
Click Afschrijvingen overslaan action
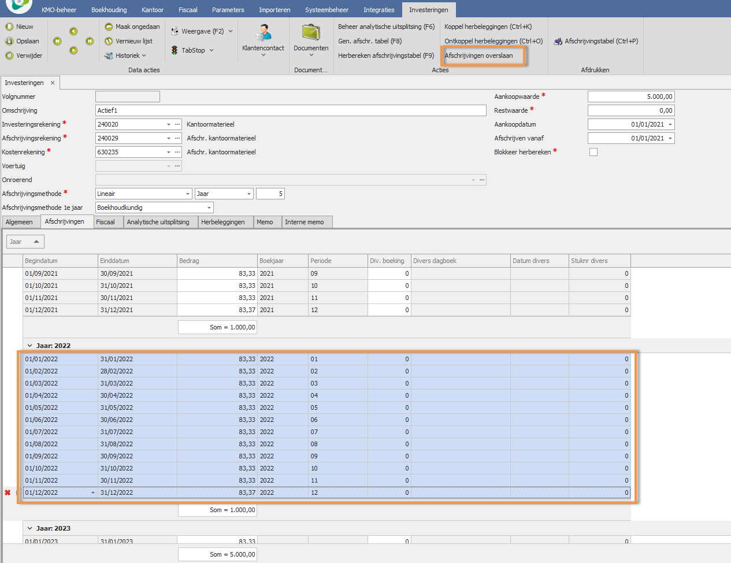pos(478,55)
